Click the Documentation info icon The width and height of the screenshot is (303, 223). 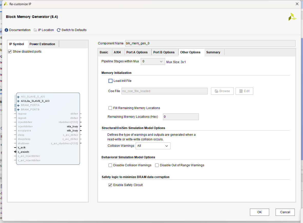click(6, 30)
